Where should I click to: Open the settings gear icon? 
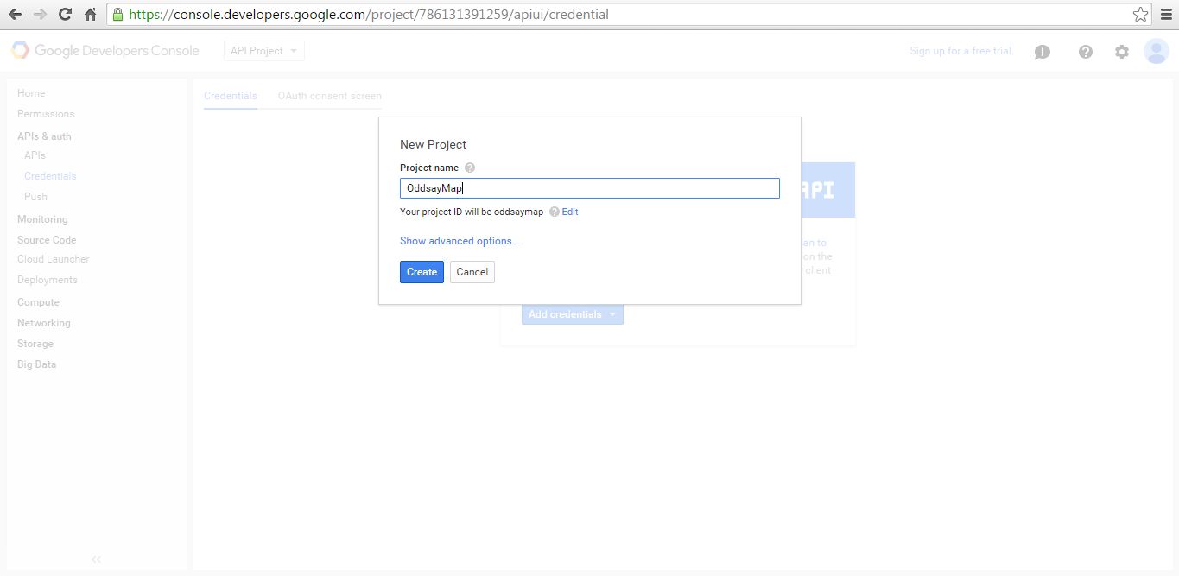(1121, 52)
